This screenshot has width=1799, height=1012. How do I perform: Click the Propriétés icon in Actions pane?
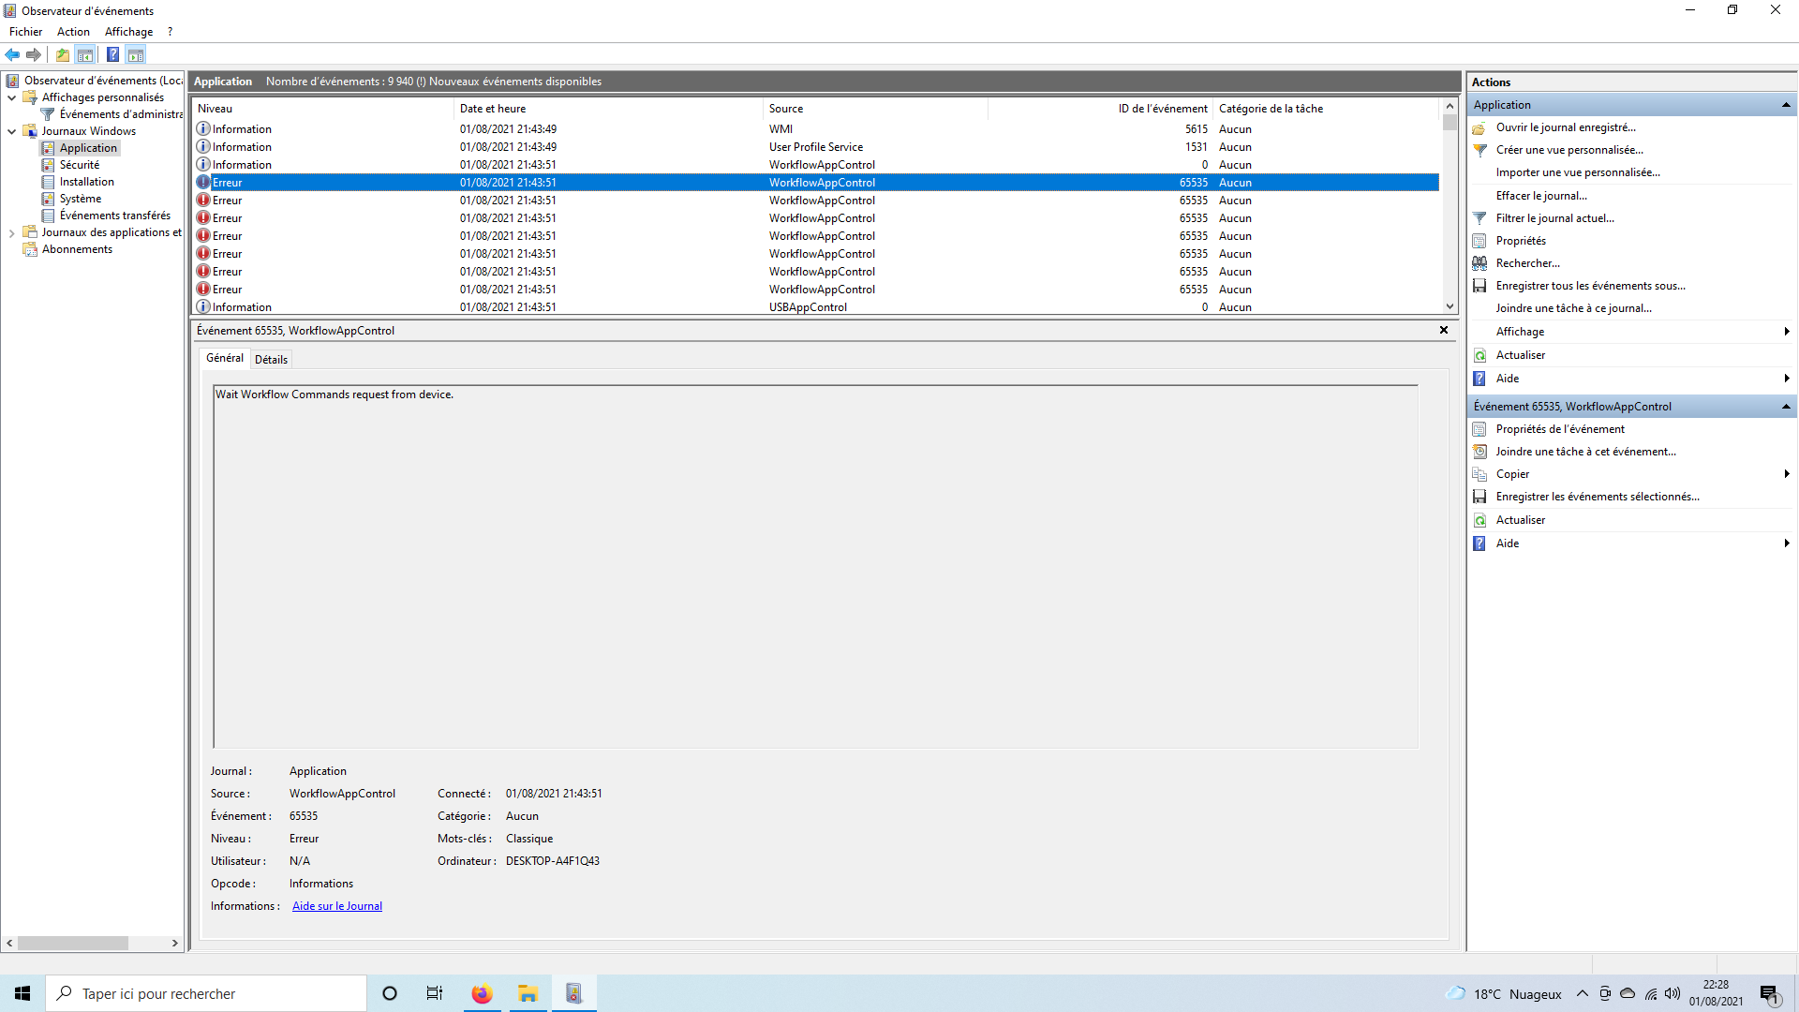pos(1479,241)
